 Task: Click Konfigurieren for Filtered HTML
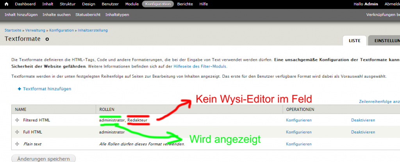coord(299,120)
